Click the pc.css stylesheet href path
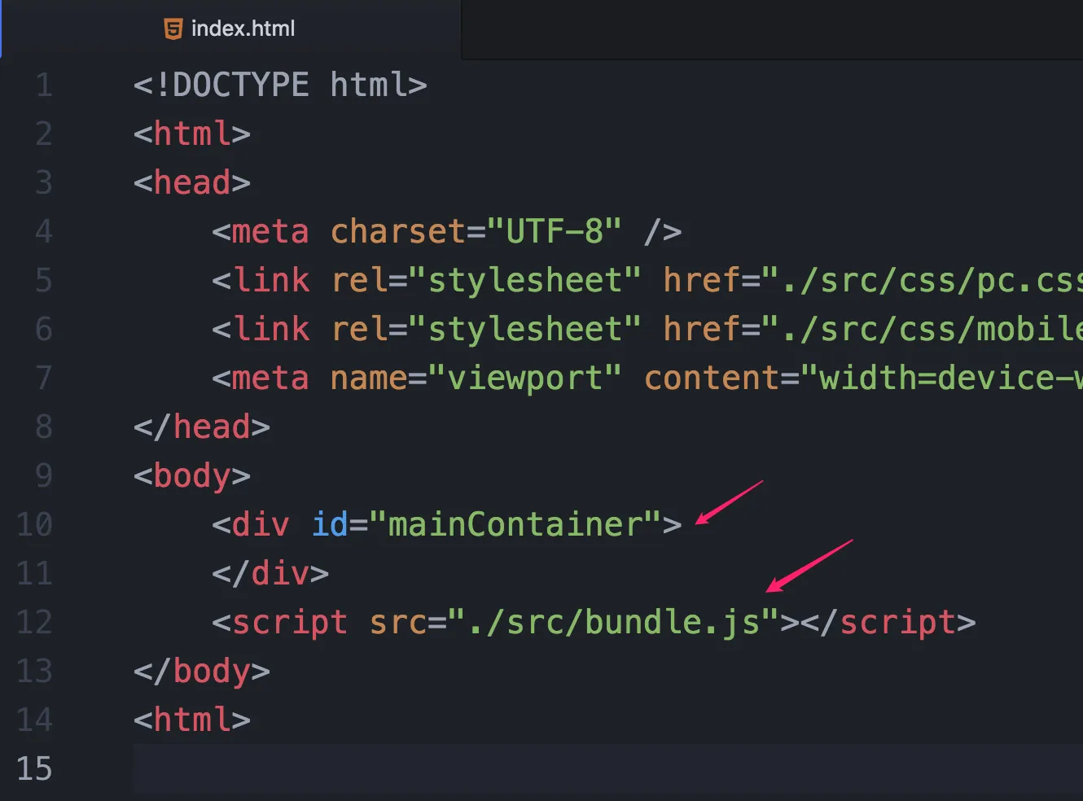The width and height of the screenshot is (1083, 801). point(928,281)
